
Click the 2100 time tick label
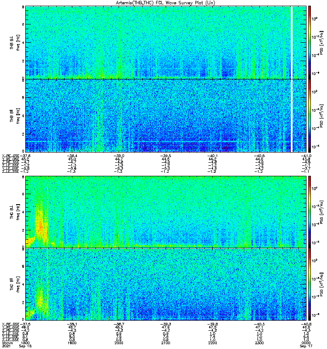(166, 343)
